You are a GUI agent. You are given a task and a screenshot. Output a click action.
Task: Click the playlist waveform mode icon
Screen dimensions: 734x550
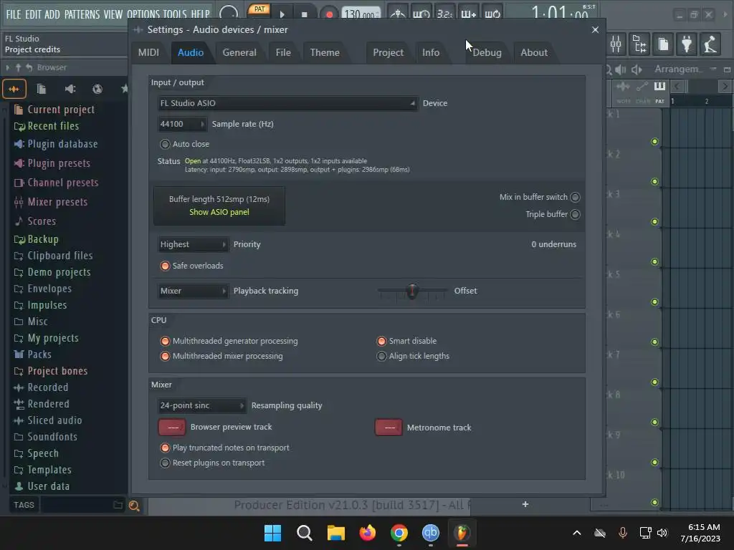tap(623, 87)
